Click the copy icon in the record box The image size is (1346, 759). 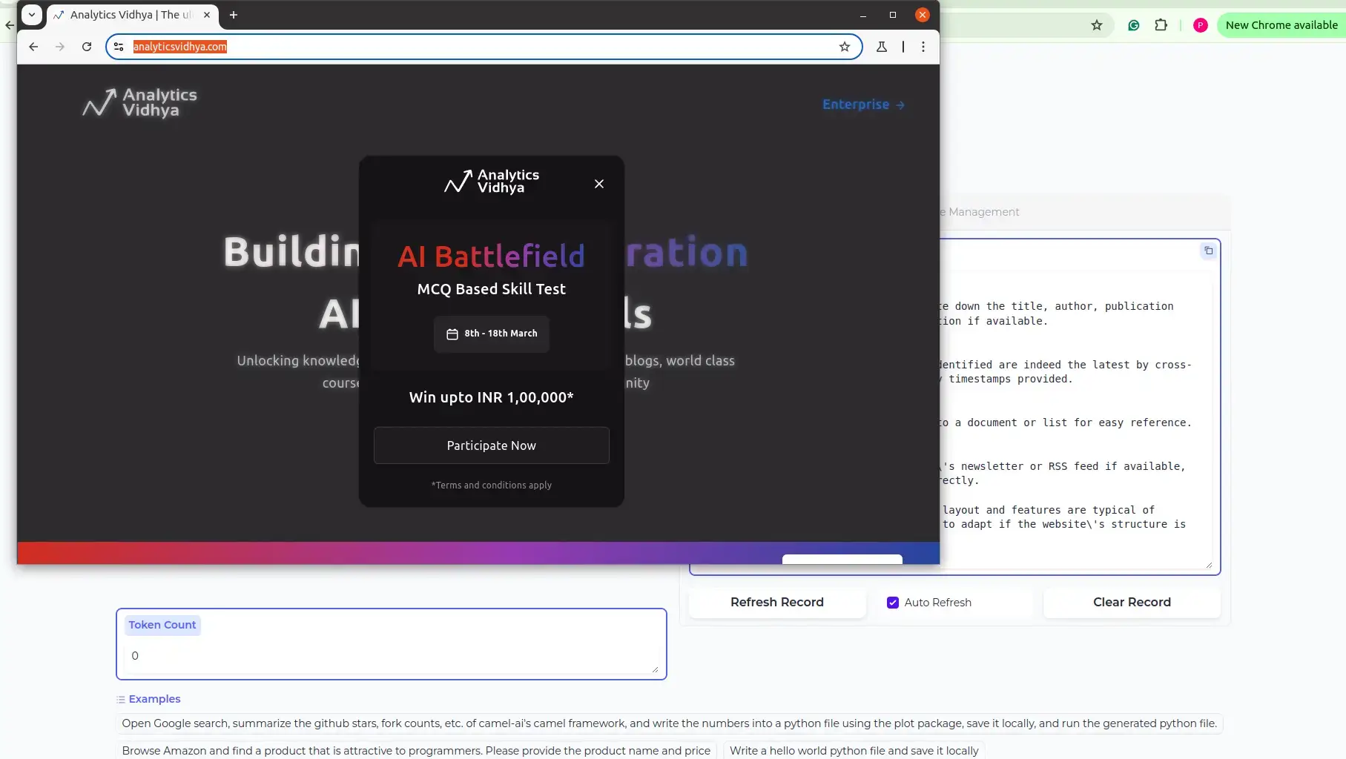pyautogui.click(x=1208, y=251)
